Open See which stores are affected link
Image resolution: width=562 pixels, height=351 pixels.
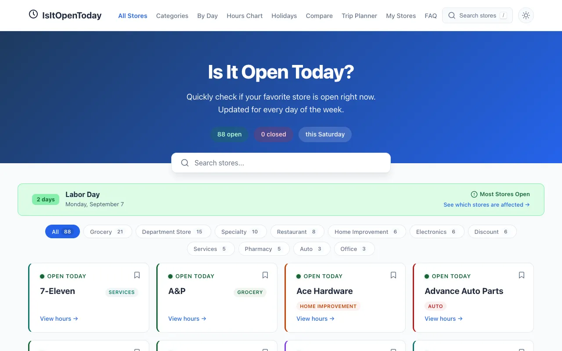[x=486, y=205]
